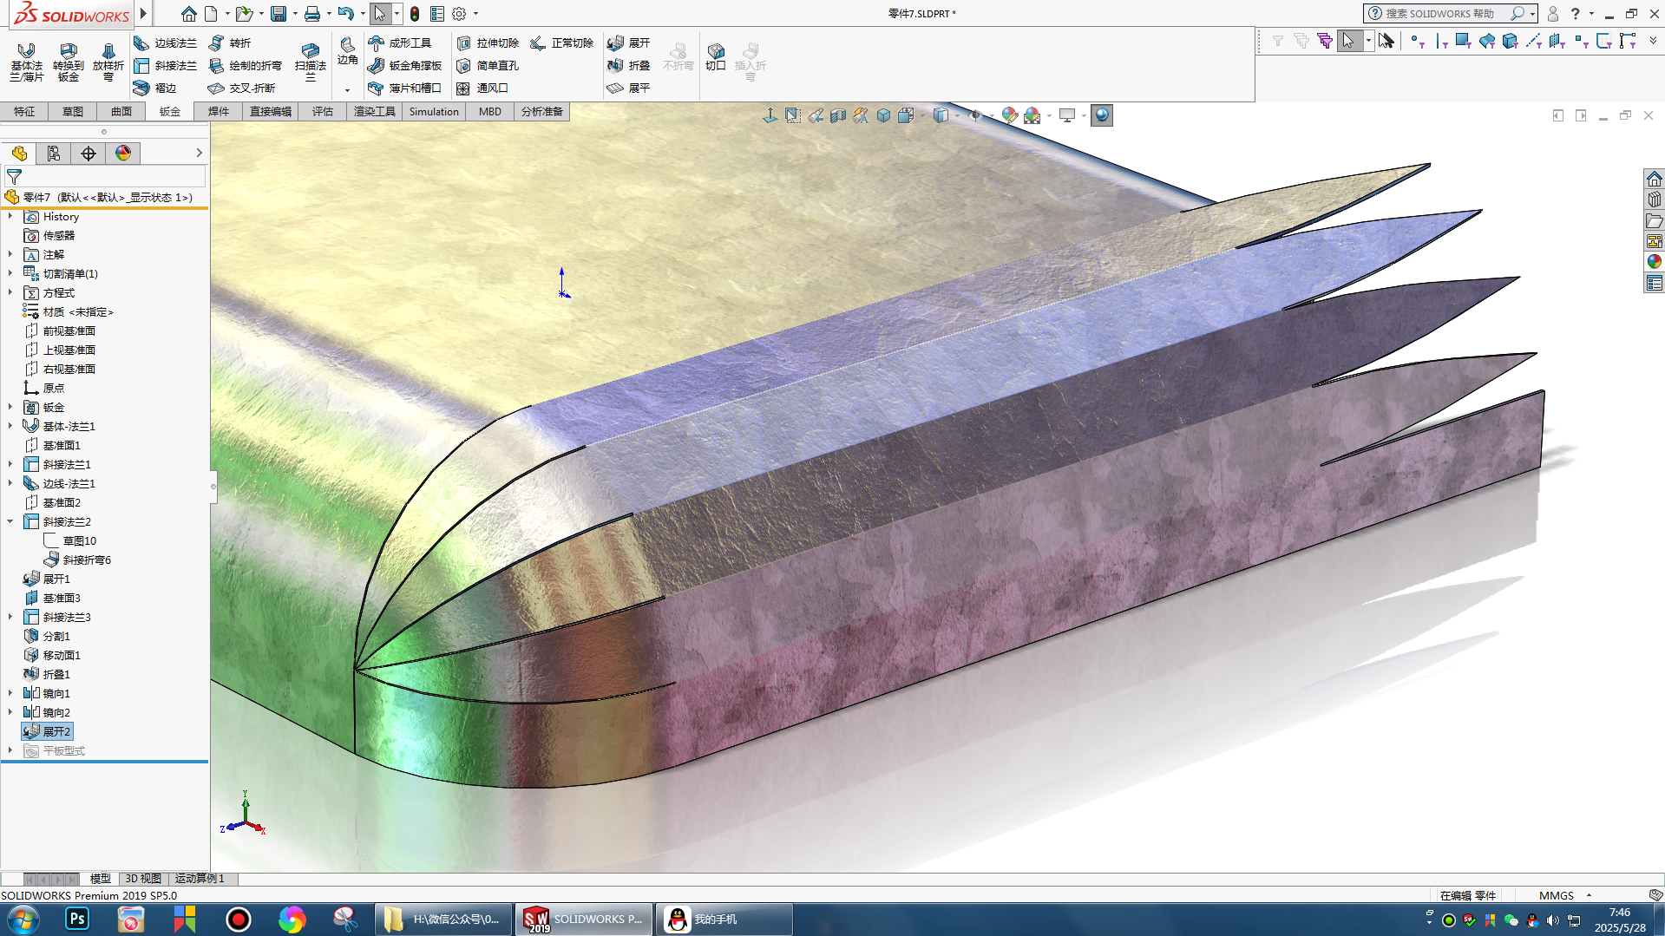Viewport: 1665px width, 936px height.
Task: Click the section view icon in view toolbar
Action: coord(838,115)
